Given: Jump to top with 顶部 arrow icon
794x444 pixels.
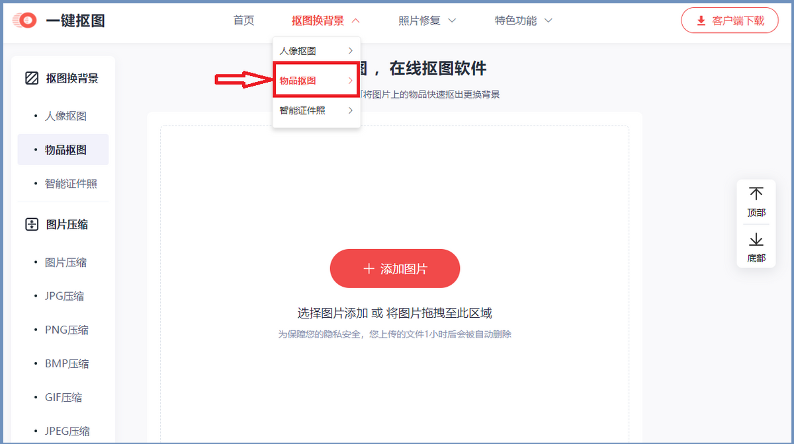Looking at the screenshot, I should 756,194.
